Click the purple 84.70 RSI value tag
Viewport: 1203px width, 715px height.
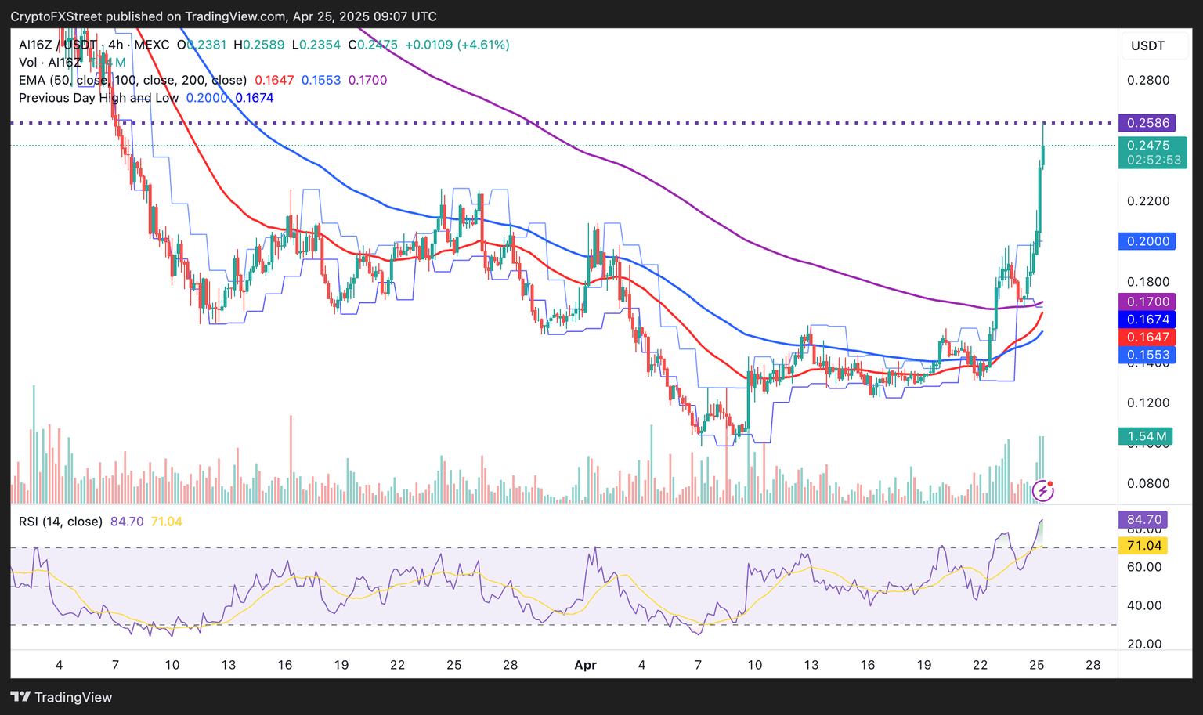click(1143, 519)
